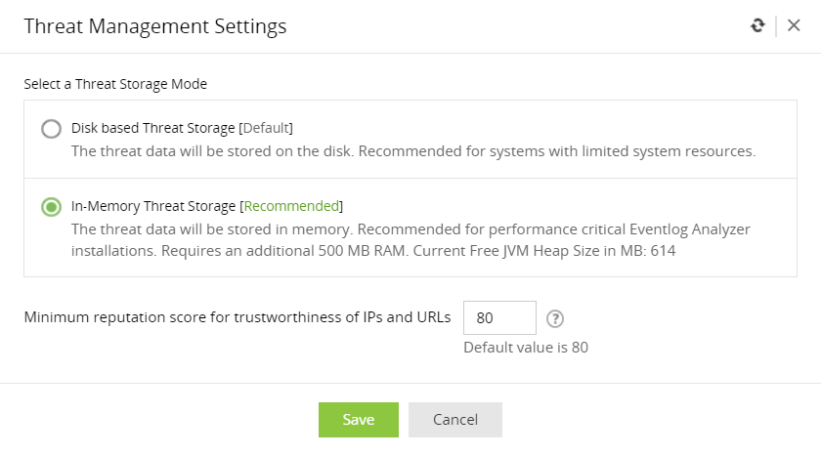Click the "Default value is 80" hint
The height and width of the screenshot is (456, 821).
pyautogui.click(x=525, y=347)
